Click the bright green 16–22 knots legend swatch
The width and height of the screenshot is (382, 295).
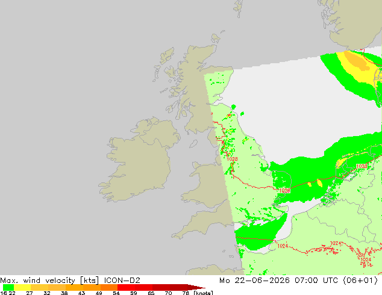8,287
